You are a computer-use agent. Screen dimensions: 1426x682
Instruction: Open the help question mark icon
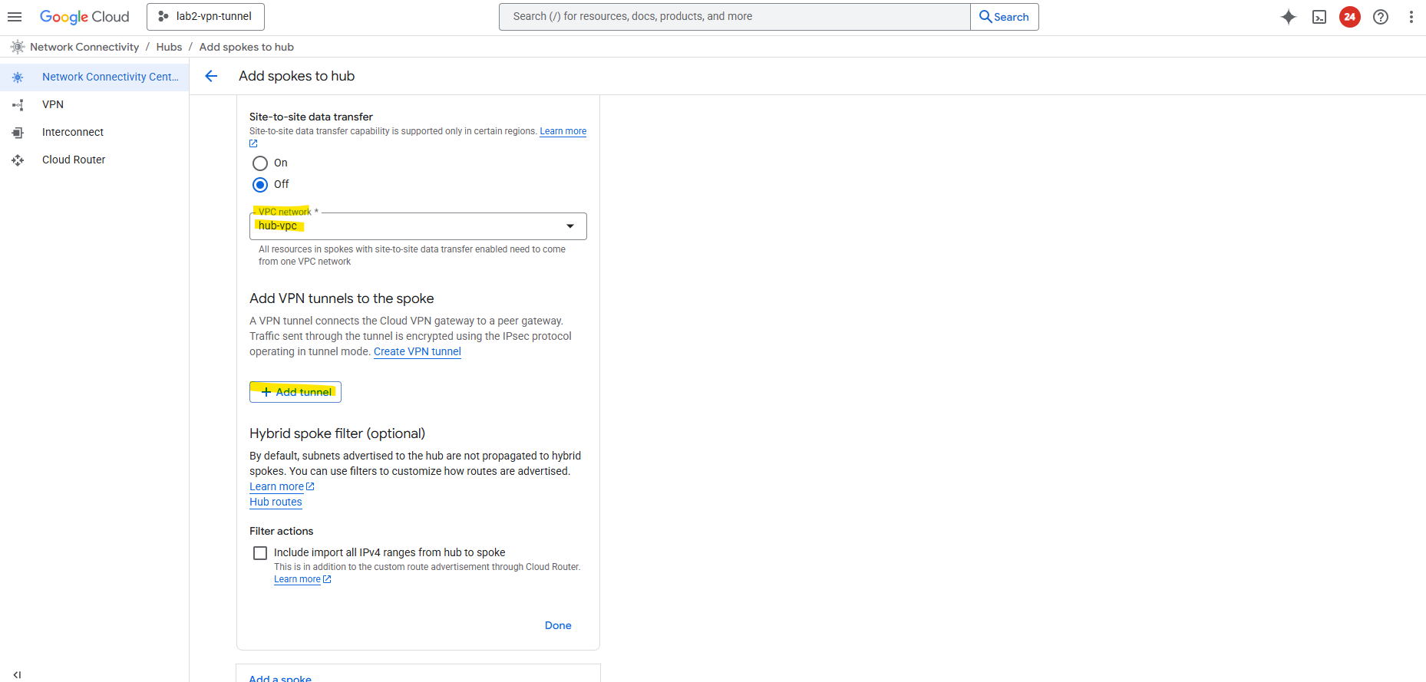click(1381, 17)
